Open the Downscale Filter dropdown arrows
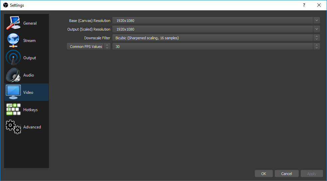This screenshot has width=327, height=181. (316, 38)
